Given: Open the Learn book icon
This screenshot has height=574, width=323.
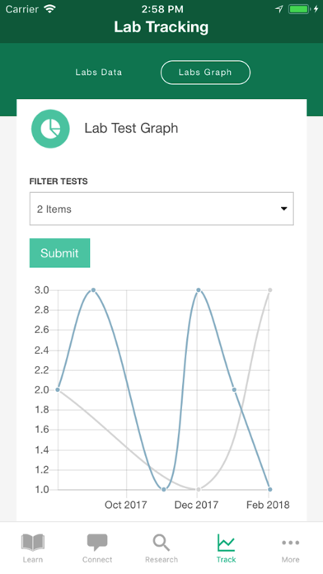Looking at the screenshot, I should click(33, 543).
